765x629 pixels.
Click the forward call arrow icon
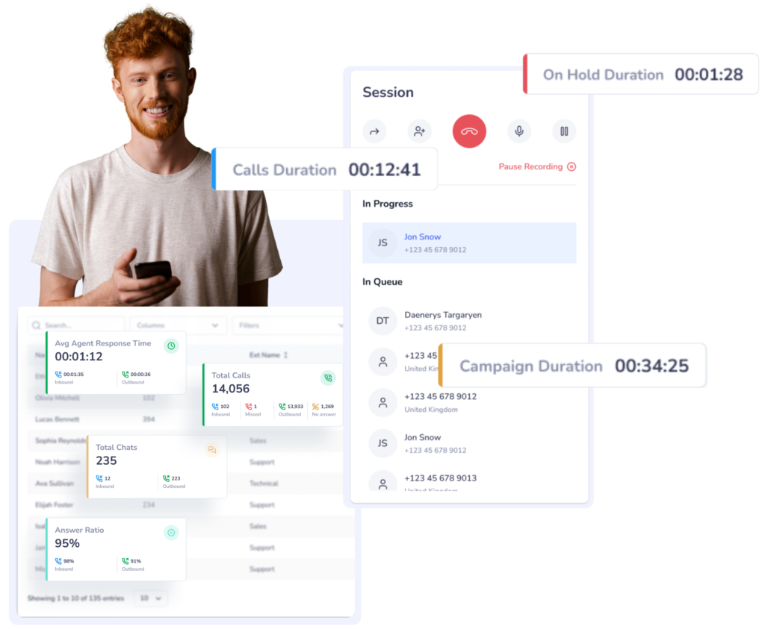coord(374,131)
